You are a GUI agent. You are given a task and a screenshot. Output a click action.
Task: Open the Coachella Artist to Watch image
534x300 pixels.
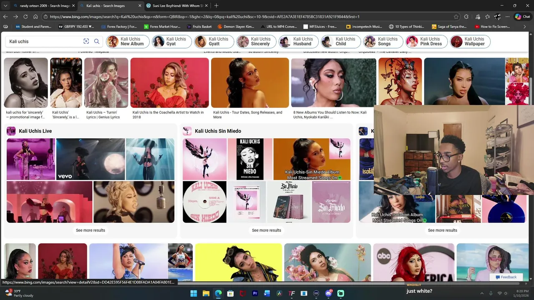[x=169, y=82]
